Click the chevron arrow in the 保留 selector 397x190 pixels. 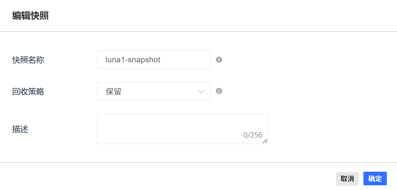pos(201,91)
